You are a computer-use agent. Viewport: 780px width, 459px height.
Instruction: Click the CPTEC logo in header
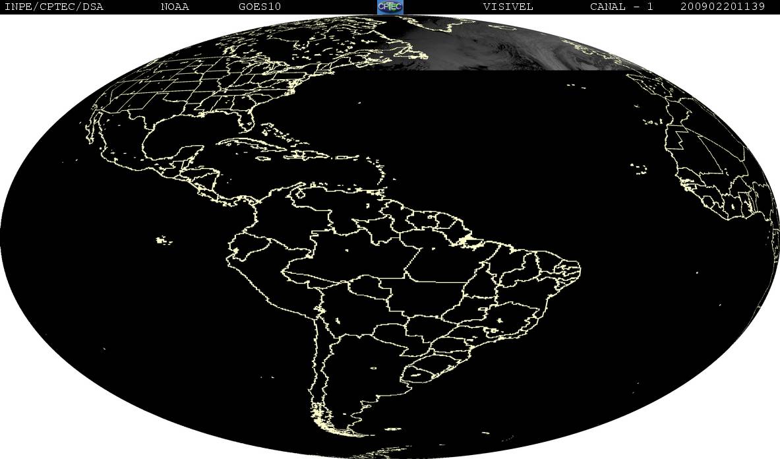pos(390,7)
